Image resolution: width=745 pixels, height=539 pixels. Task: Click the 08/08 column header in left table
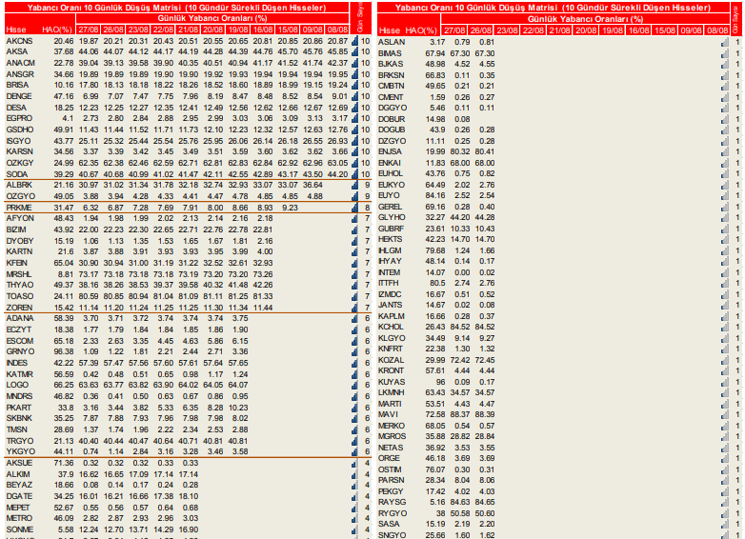[x=337, y=30]
